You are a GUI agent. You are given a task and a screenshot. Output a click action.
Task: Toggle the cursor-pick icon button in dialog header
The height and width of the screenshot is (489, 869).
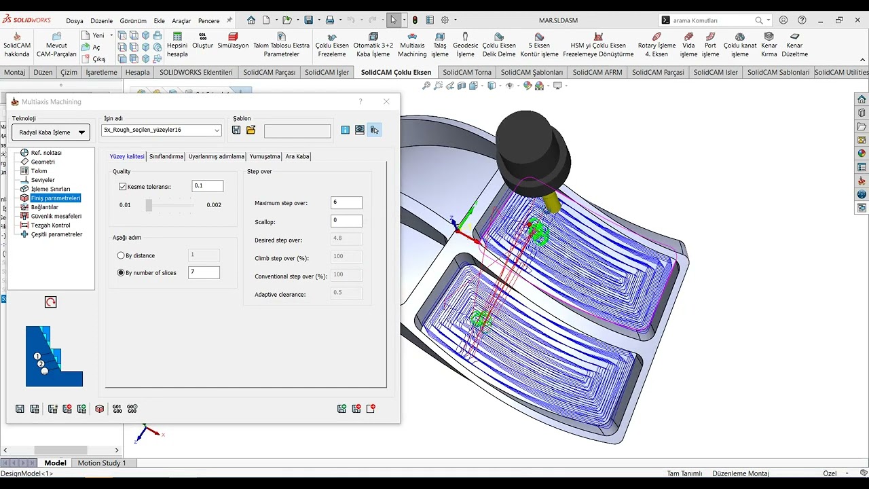click(x=374, y=130)
